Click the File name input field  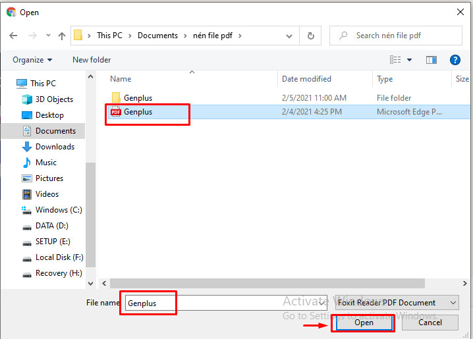[x=226, y=303]
